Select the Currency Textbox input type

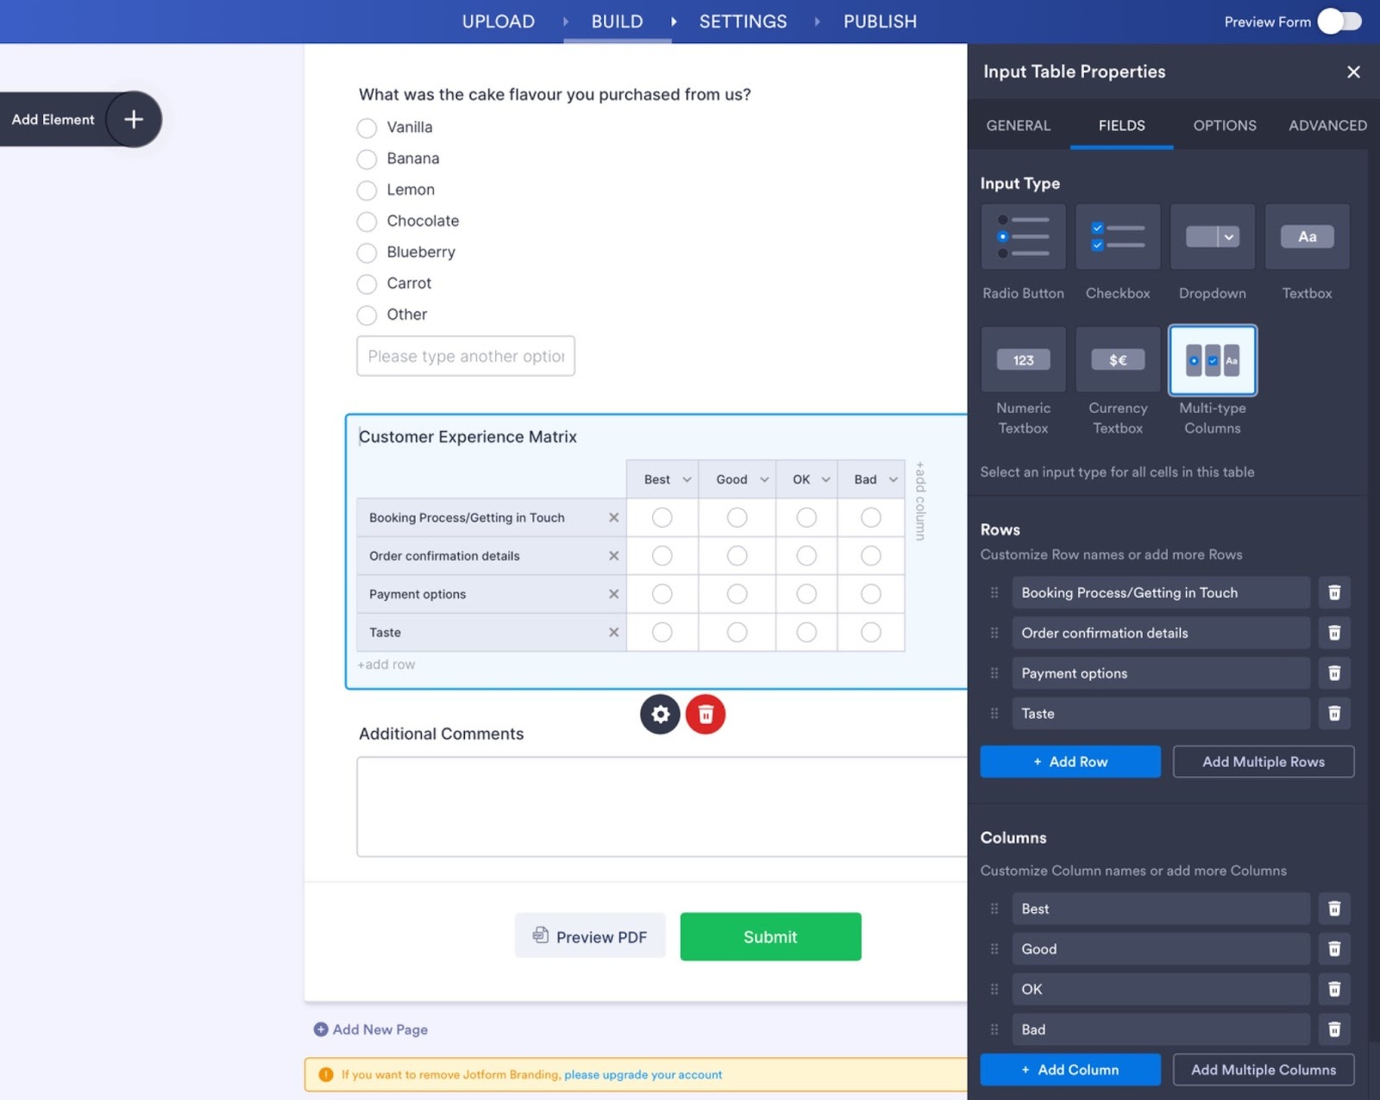[1118, 359]
